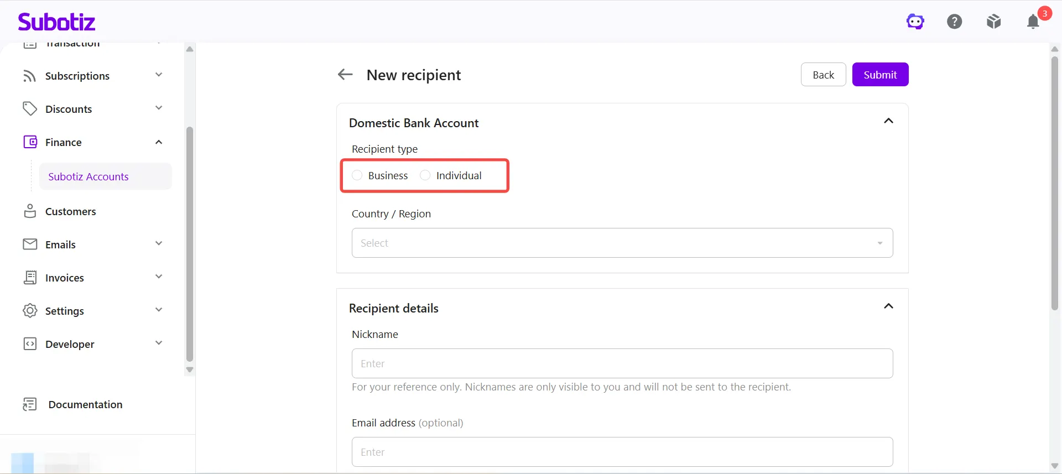The height and width of the screenshot is (474, 1062).
Task: Collapse the Recipient details section
Action: (x=889, y=306)
